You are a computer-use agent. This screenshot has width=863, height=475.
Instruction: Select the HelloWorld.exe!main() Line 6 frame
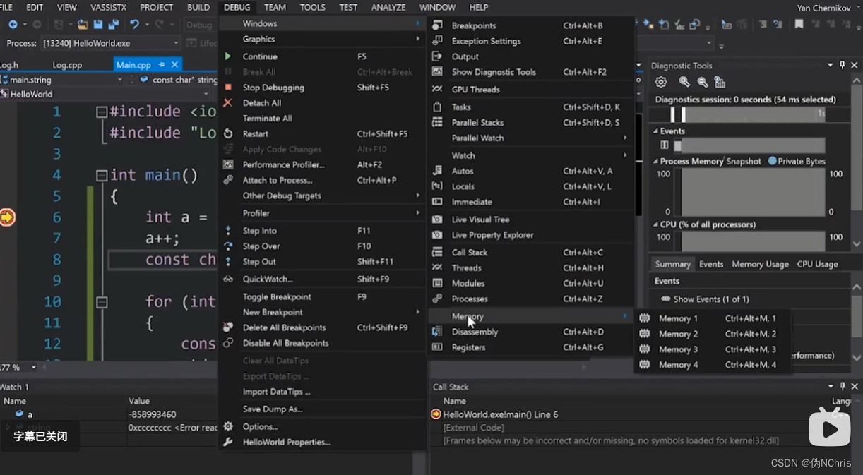coord(500,414)
